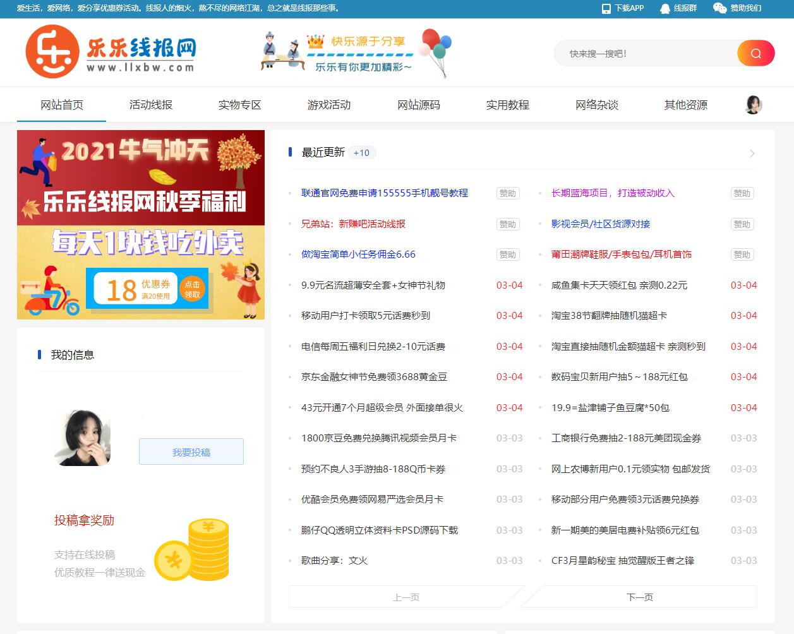
Task: Click the profile photo under 我的信息
Action: click(x=83, y=437)
